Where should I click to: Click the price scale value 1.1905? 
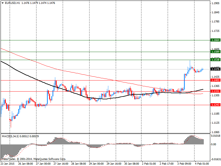[x=215, y=3]
